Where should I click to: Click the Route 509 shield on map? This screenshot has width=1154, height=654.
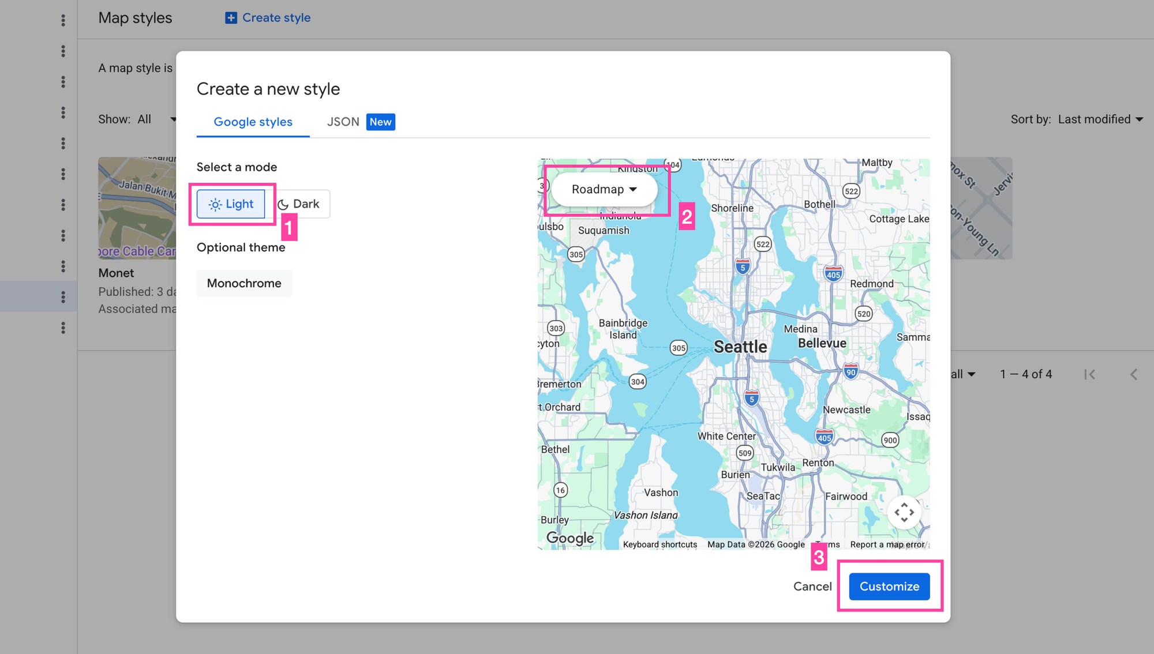[x=745, y=453]
